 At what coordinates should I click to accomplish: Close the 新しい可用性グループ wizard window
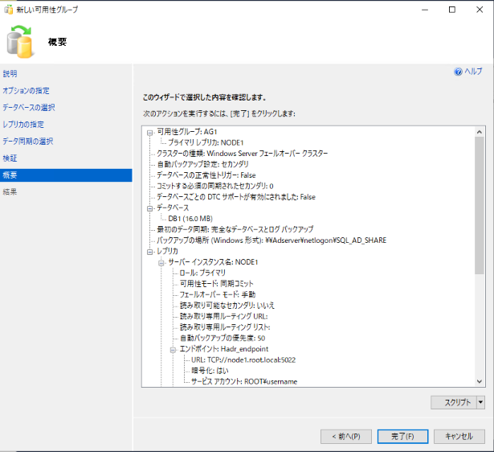(x=480, y=10)
